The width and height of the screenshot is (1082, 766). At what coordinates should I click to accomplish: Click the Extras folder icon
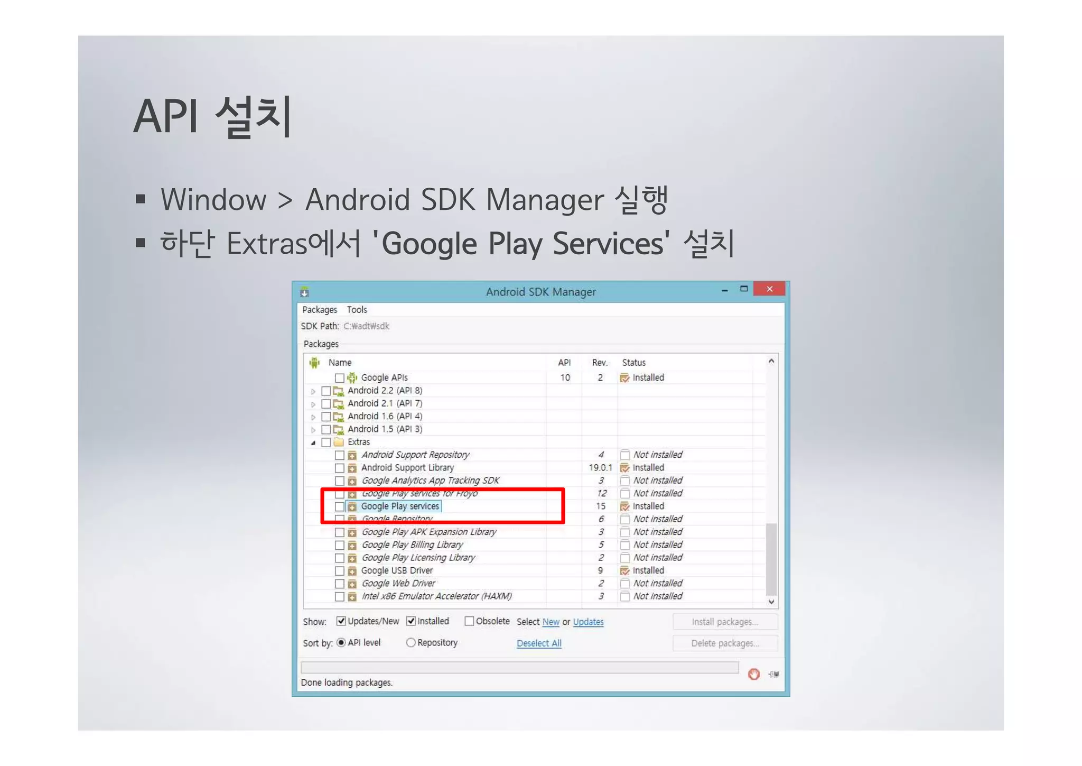pyautogui.click(x=339, y=442)
